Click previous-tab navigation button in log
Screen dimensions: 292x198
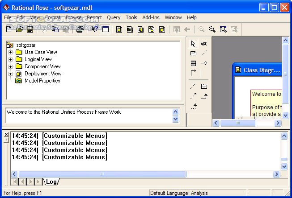(x=22, y=181)
